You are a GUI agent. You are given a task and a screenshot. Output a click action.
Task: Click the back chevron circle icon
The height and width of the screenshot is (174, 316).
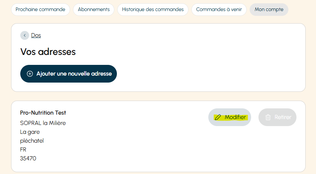coord(25,35)
